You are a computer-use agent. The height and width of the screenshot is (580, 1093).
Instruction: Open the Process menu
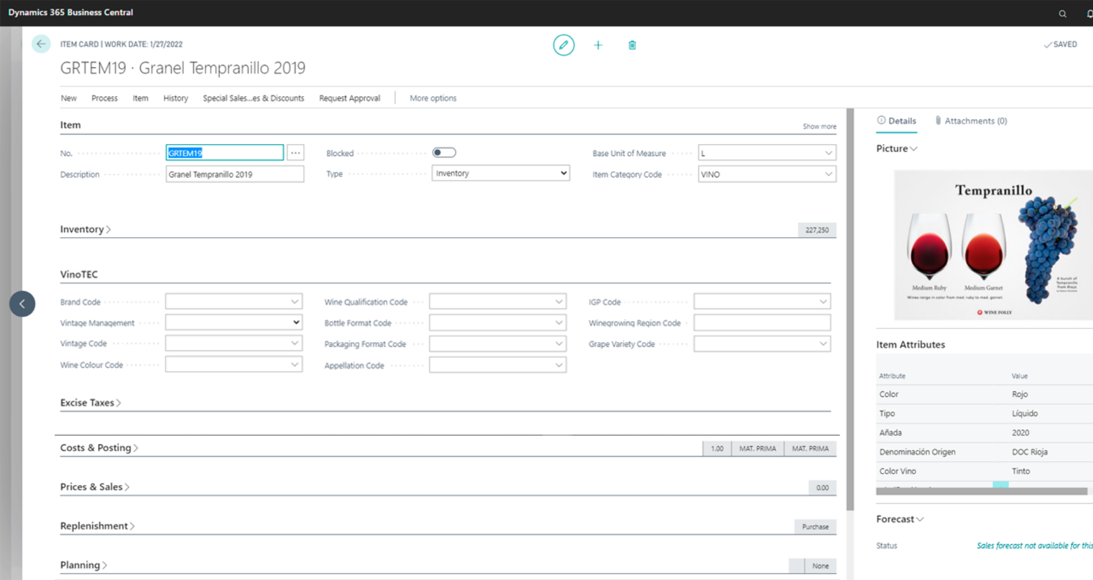tap(104, 98)
